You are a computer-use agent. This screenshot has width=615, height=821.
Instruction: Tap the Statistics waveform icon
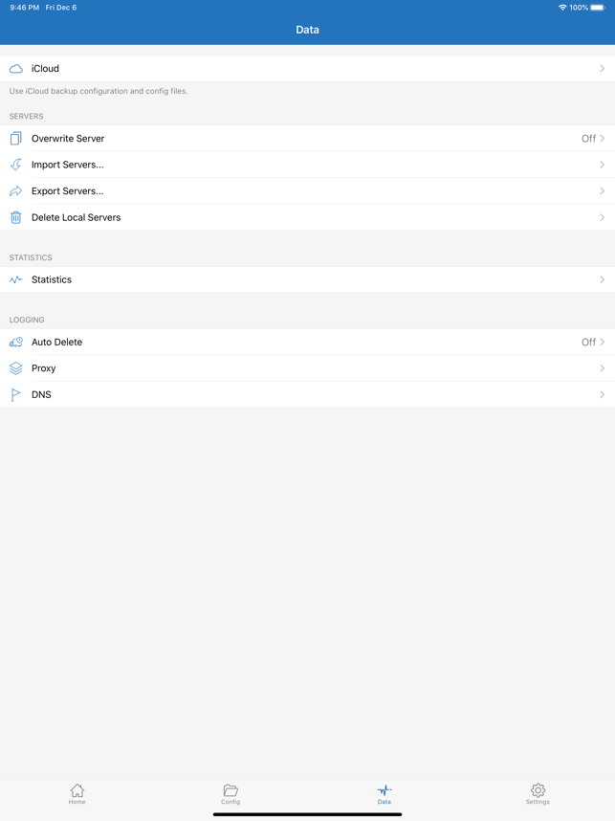15,279
